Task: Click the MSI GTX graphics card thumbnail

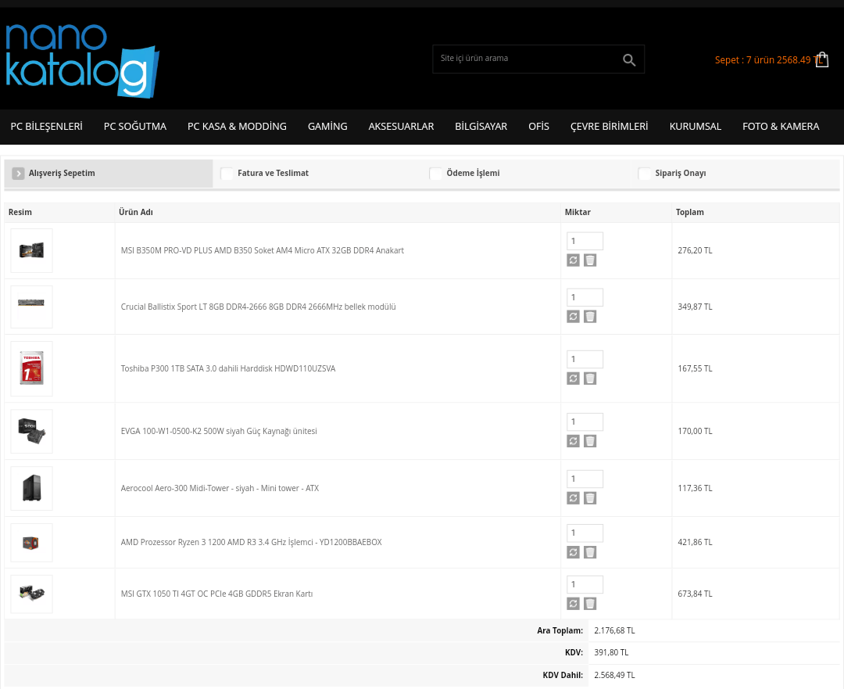Action: (x=32, y=594)
